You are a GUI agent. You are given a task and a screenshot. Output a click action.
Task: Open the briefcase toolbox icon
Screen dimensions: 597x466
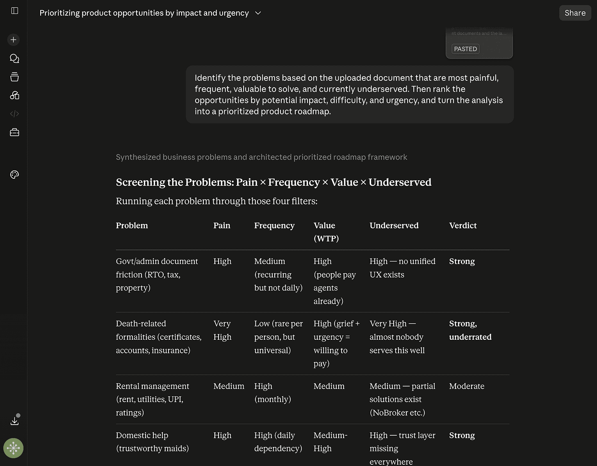(x=14, y=132)
